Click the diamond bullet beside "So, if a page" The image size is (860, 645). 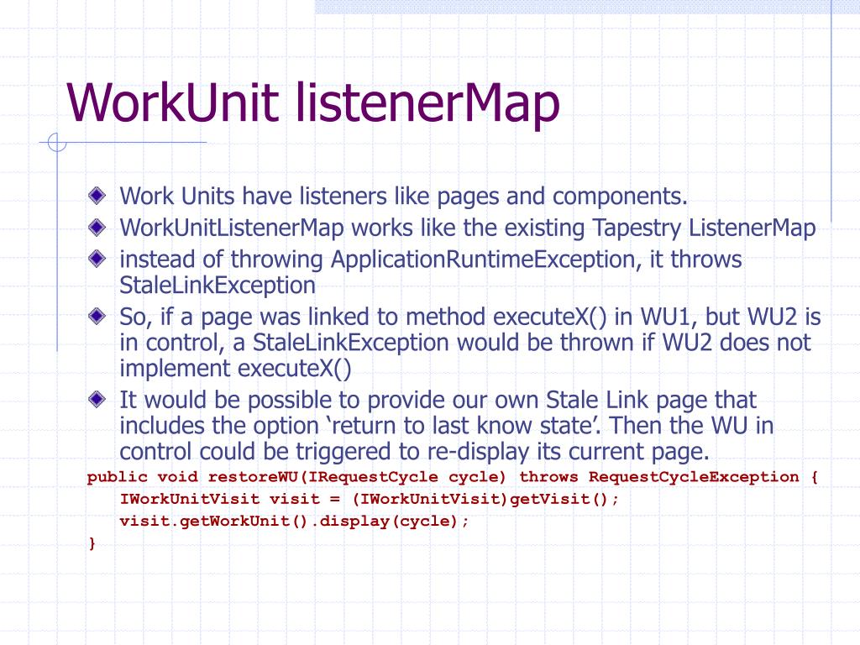pos(97,316)
